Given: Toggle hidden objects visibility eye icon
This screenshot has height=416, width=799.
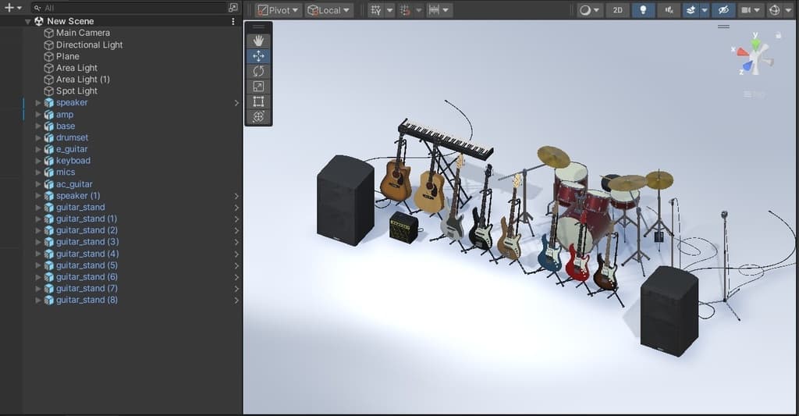Looking at the screenshot, I should pos(723,10).
